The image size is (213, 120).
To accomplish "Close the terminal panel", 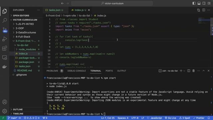I will (x=209, y=71).
